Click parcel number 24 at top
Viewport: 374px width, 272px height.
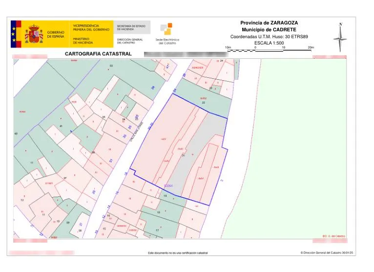coord(221,61)
